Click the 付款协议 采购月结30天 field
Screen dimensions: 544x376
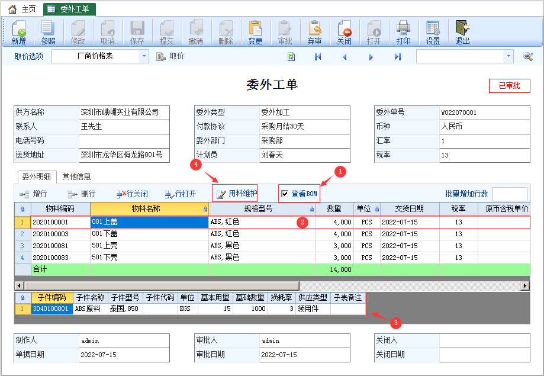[304, 127]
